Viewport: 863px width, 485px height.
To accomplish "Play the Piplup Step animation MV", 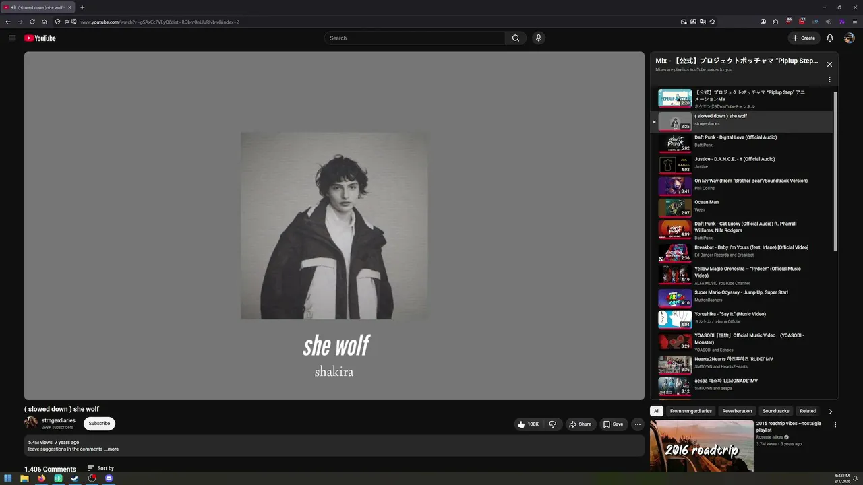I will (x=742, y=99).
